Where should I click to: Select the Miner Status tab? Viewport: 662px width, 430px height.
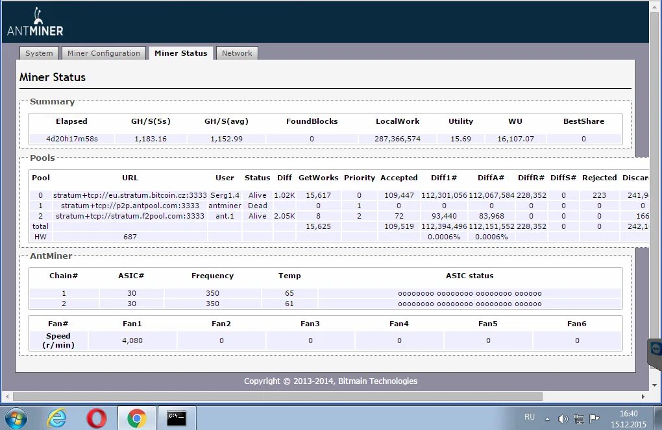point(180,53)
